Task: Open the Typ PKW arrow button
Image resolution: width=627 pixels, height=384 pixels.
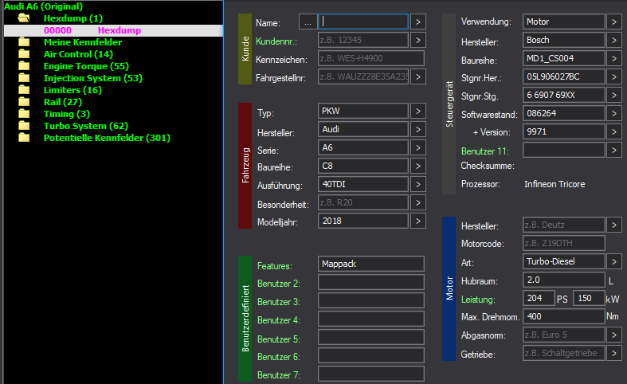Action: (x=417, y=111)
